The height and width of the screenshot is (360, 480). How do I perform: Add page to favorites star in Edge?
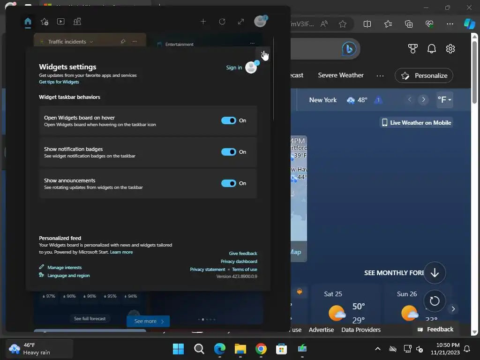[x=343, y=24]
